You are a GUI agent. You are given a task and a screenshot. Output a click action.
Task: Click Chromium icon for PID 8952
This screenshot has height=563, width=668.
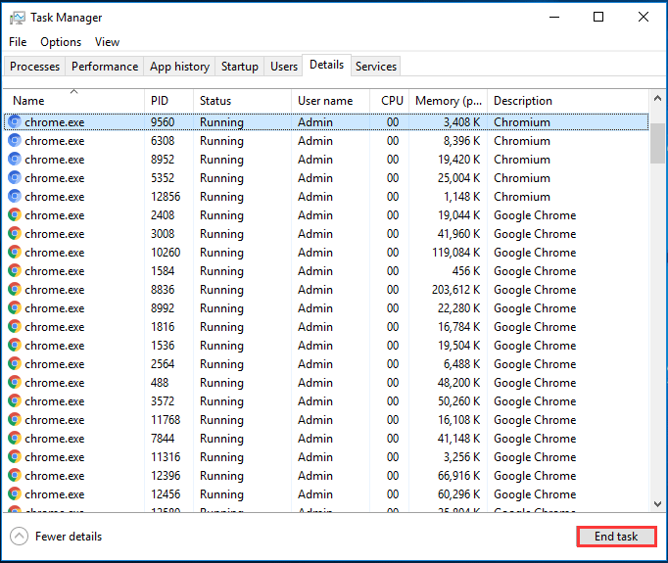pos(15,160)
